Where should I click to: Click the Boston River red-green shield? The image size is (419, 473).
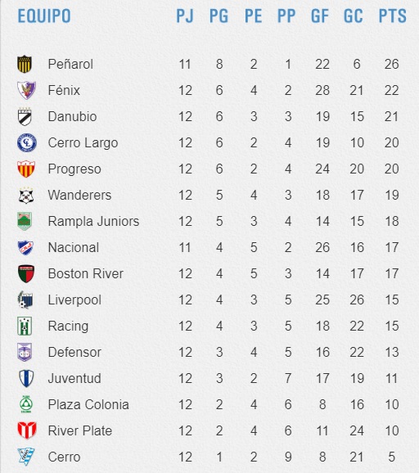coord(26,273)
